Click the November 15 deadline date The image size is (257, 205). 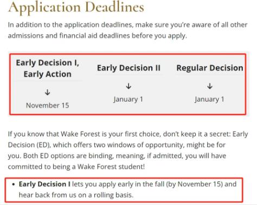[x=48, y=105]
